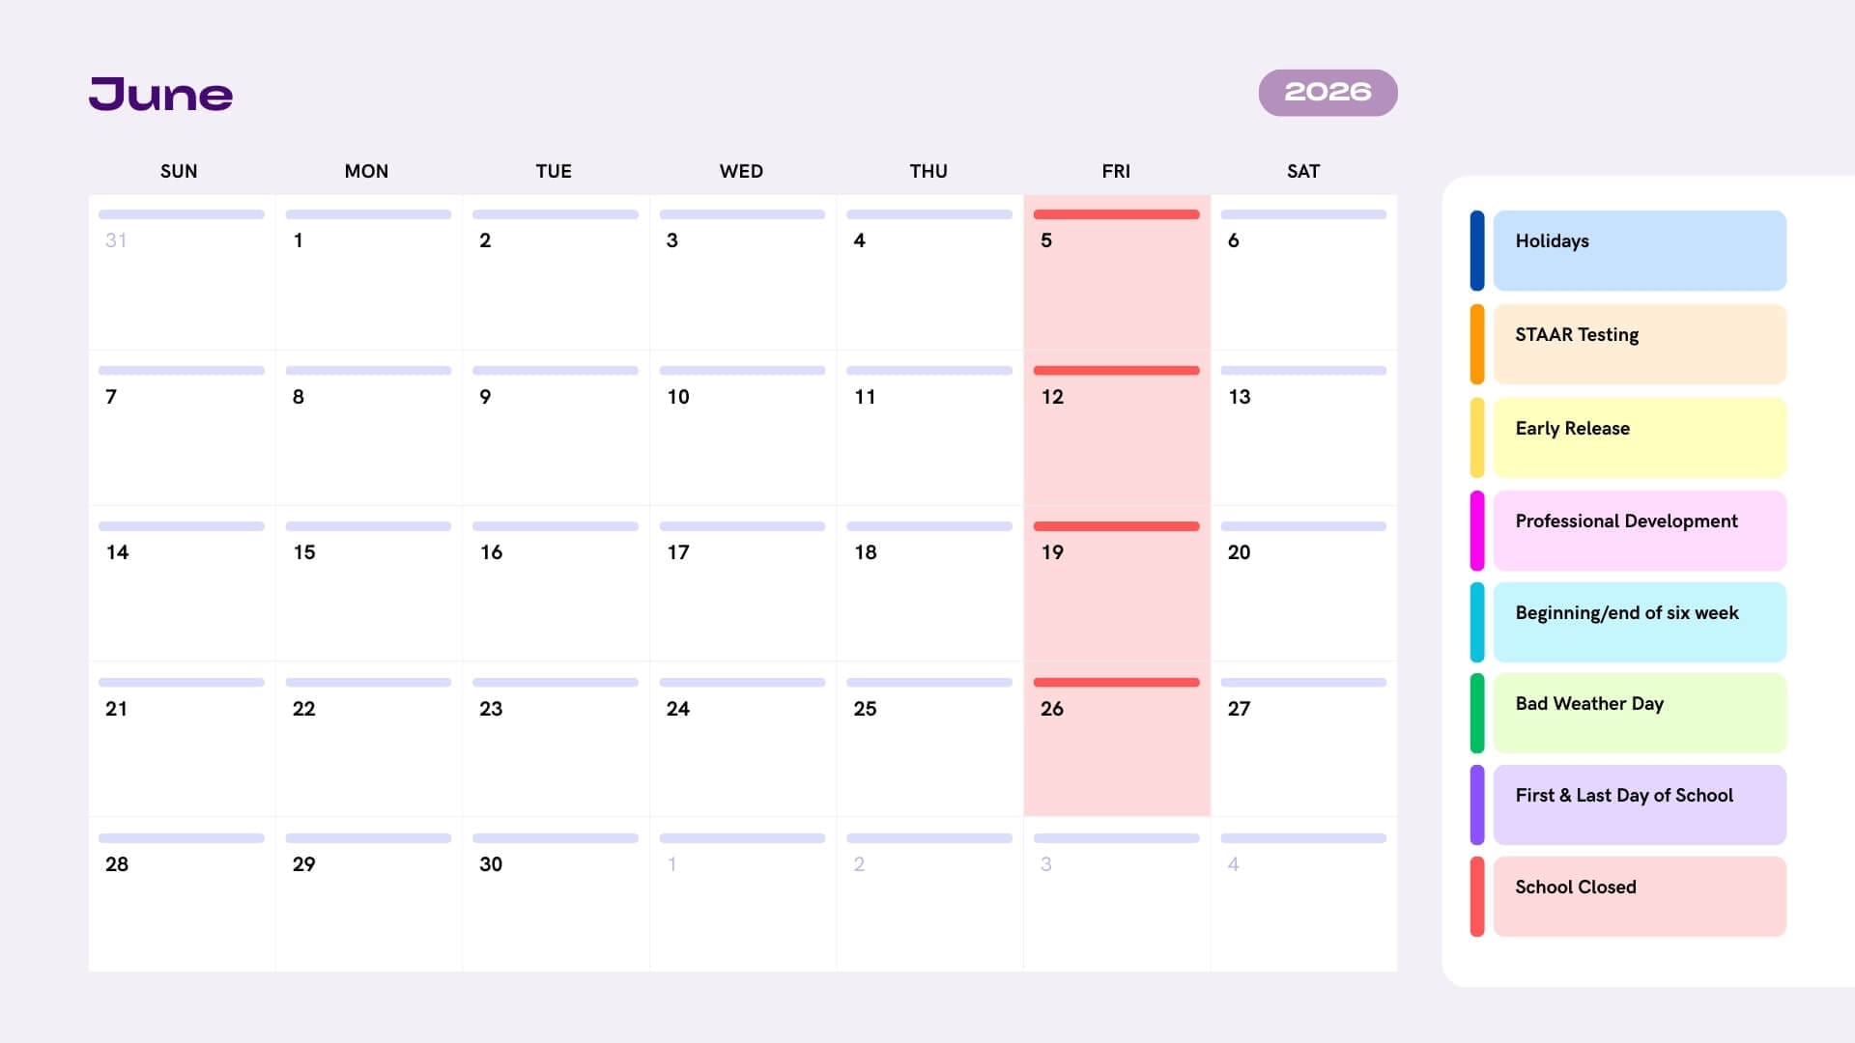Click the green Bad Weather Day color bar
Screen dimensions: 1855x1043
(x=1476, y=713)
